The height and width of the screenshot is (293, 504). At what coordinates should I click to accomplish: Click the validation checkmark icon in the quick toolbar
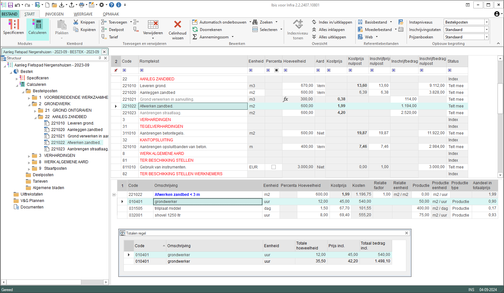click(x=37, y=5)
